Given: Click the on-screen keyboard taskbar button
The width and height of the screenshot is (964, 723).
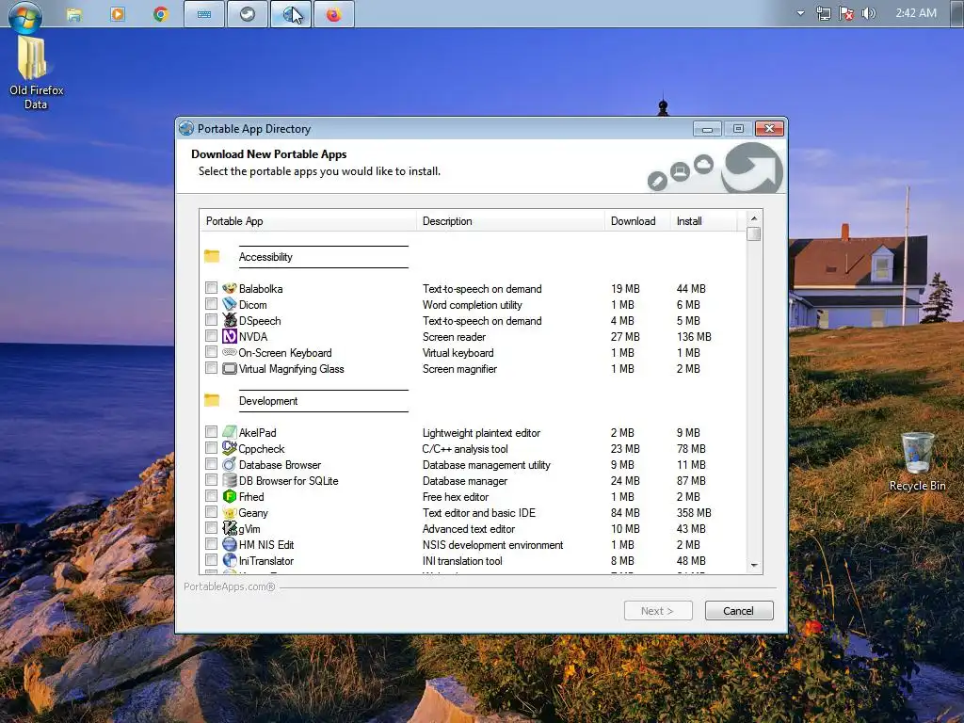Looking at the screenshot, I should [x=204, y=14].
